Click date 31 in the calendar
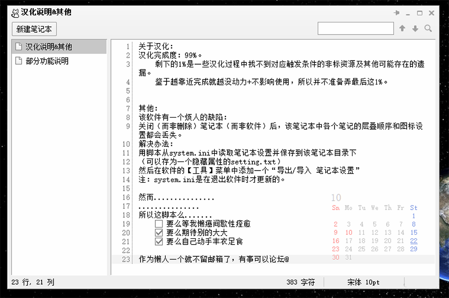449x298 pixels. (348, 257)
